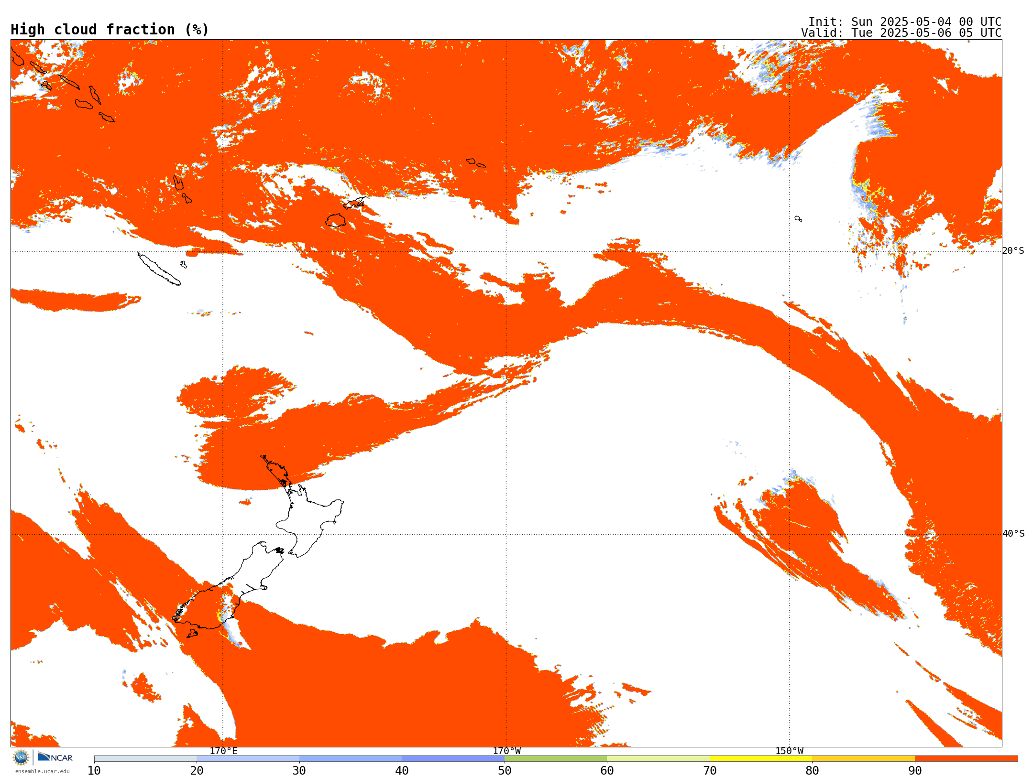Click the 'High cloud fraction (%)' title
This screenshot has width=1033, height=777.
[110, 30]
